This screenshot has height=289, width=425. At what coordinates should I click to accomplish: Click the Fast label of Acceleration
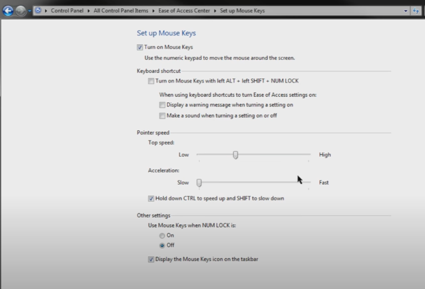(324, 183)
